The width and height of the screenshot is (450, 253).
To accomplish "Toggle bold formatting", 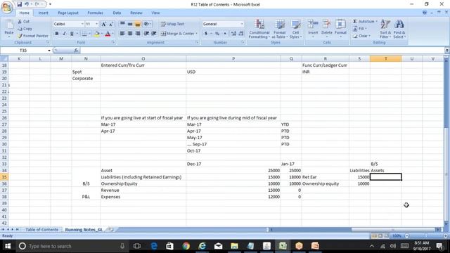I will coord(56,34).
